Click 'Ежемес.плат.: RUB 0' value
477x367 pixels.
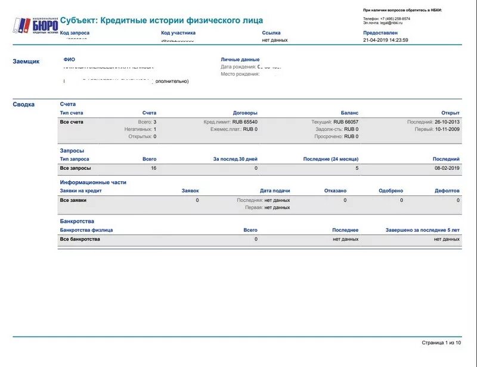(234, 129)
